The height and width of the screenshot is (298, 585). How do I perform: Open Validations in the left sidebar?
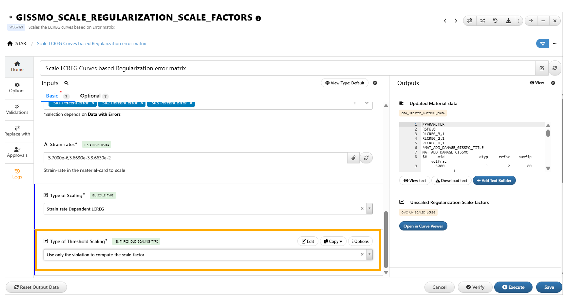point(17,109)
